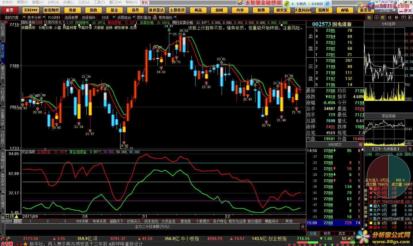Click the red buy arrow at 20.79
The image size is (413, 246).
pos(266,122)
